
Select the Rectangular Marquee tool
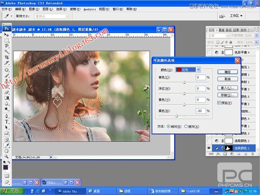pos(6,40)
